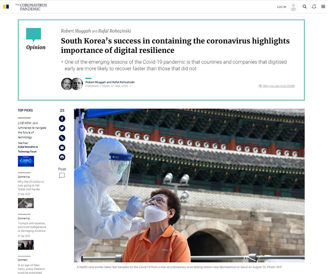Share article by email icon

point(62,148)
